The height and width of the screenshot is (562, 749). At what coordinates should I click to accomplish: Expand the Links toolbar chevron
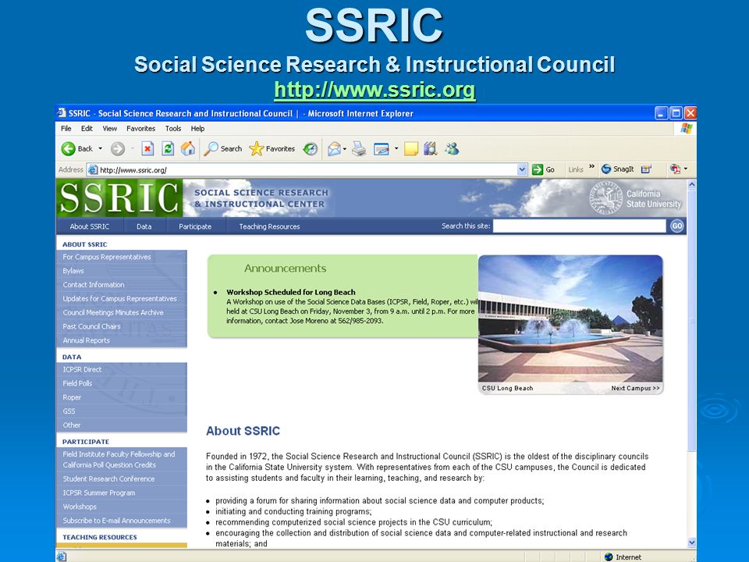[592, 167]
